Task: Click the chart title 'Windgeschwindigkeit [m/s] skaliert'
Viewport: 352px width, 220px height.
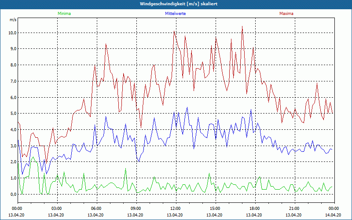Action: coord(179,4)
